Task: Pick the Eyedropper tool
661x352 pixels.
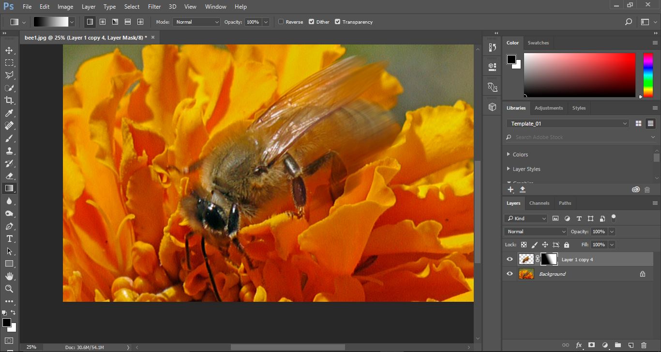Action: [x=9, y=113]
